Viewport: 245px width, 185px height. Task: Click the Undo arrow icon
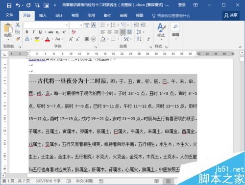pos(18,5)
